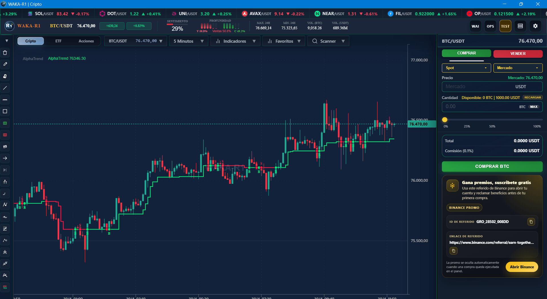Open the list panel icon beside TEST
This screenshot has height=299, width=547.
(520, 26)
